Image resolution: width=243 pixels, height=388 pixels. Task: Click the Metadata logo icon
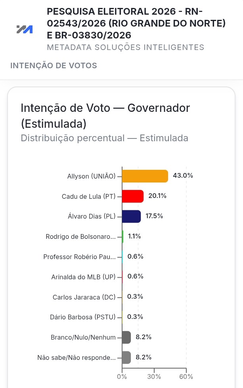point(25,29)
